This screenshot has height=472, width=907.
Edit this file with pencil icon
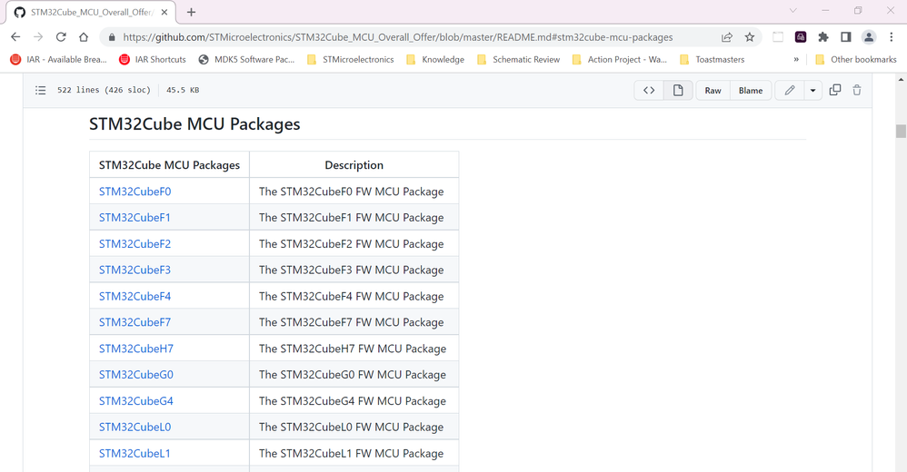pyautogui.click(x=790, y=90)
